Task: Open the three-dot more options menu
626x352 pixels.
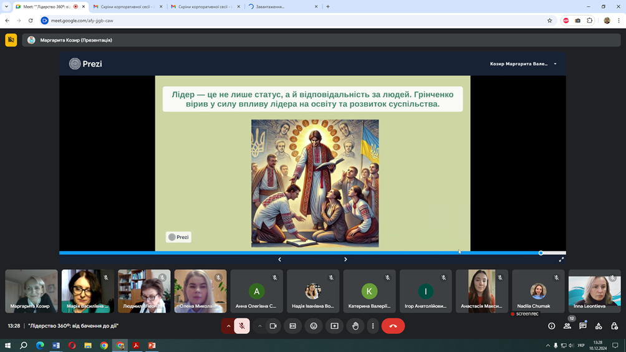Action: click(x=373, y=326)
